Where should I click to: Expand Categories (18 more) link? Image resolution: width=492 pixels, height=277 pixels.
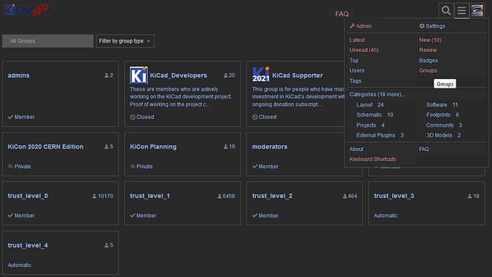coord(377,94)
